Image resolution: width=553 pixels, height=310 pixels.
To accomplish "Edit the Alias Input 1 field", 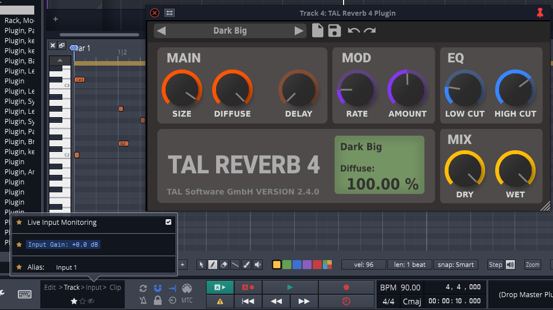I will coord(66,267).
